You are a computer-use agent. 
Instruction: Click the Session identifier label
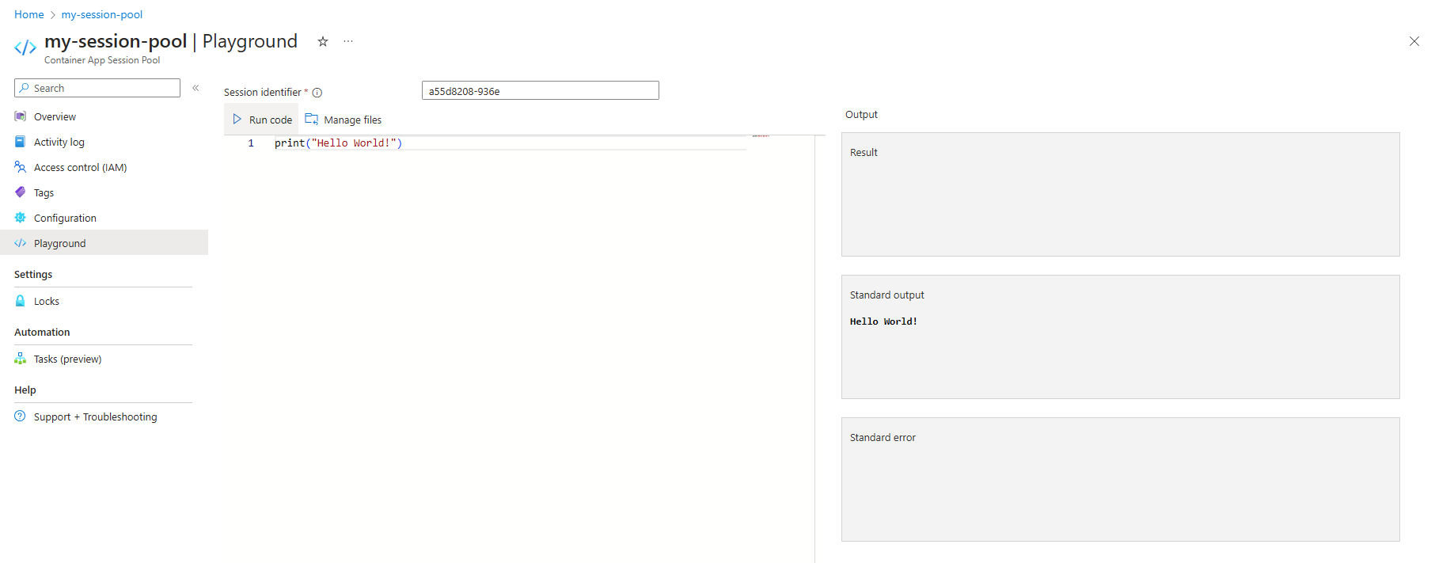pos(263,93)
